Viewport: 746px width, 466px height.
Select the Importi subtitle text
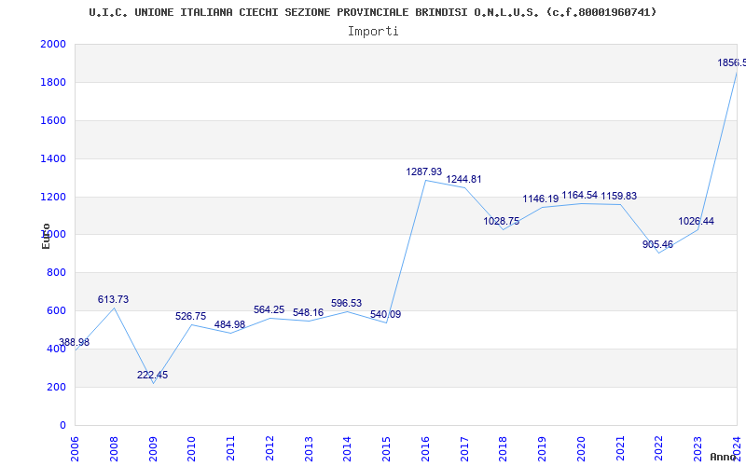coord(373,31)
